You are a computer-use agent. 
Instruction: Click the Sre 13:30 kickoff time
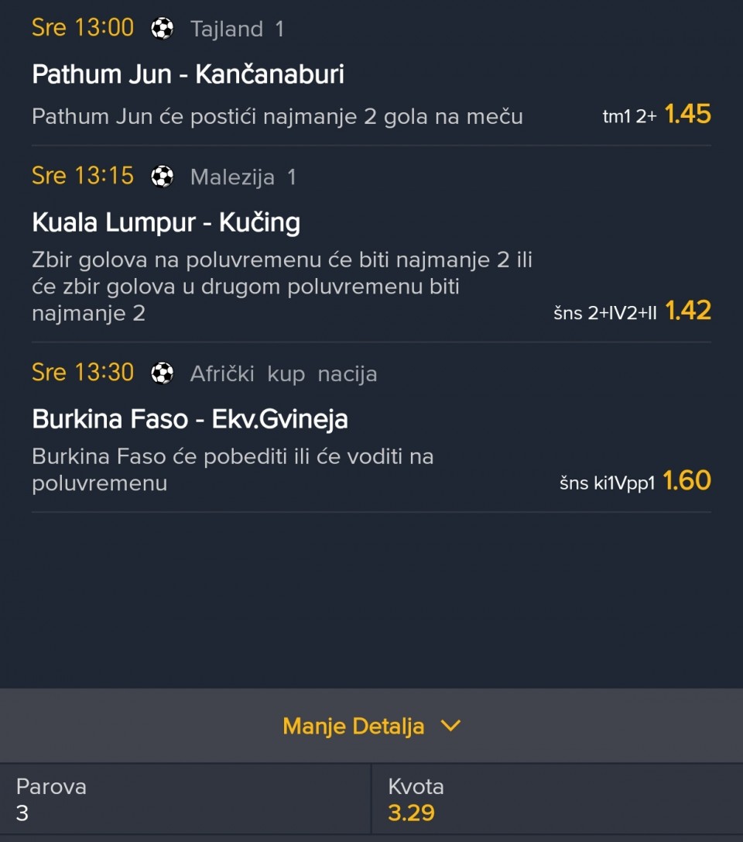pyautogui.click(x=83, y=373)
